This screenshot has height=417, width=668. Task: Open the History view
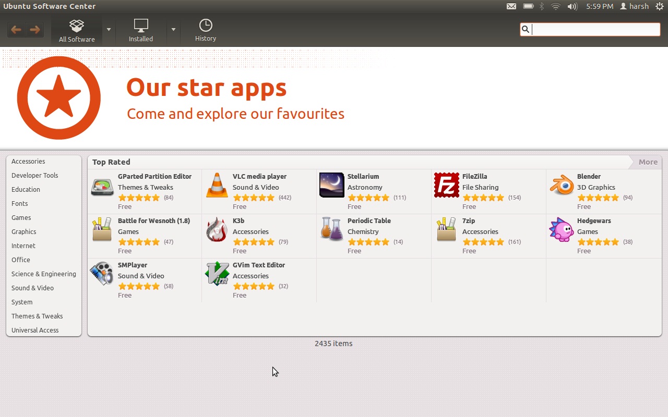(206, 31)
